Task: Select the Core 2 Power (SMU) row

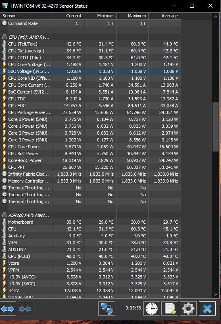Action: pos(91,133)
